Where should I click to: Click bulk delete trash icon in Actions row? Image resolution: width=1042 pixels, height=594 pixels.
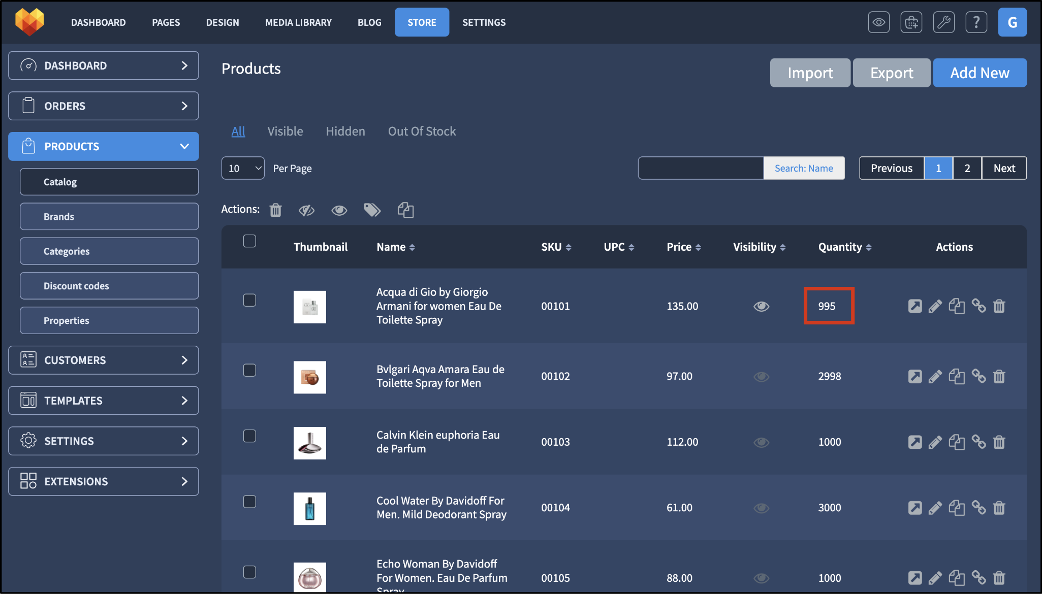(275, 210)
